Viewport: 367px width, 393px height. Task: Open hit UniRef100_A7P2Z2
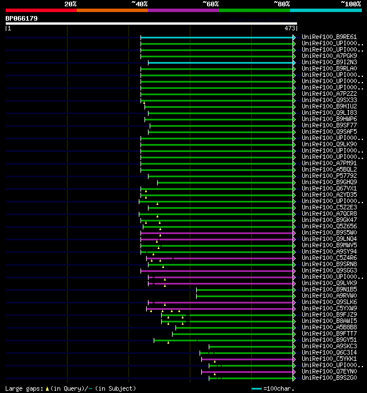(329, 94)
